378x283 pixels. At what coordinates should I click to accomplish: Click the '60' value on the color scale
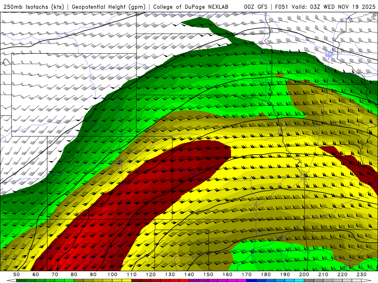[36, 275]
